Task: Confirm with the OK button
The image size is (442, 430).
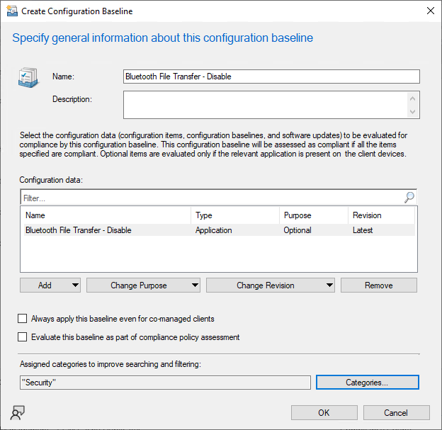Action: click(x=324, y=413)
